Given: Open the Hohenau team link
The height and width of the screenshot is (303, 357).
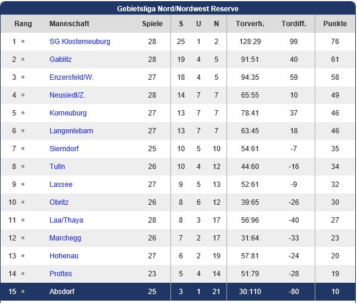Looking at the screenshot, I should point(64,256).
